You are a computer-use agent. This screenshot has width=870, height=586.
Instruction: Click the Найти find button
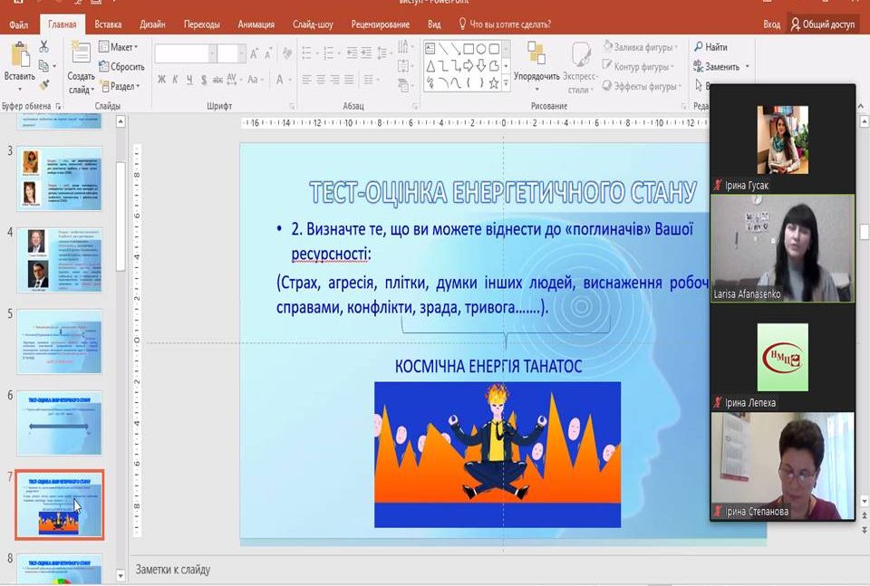click(710, 47)
